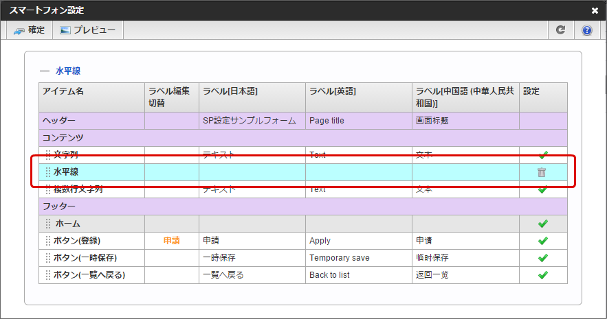Select the Page title English label cell

click(358, 120)
